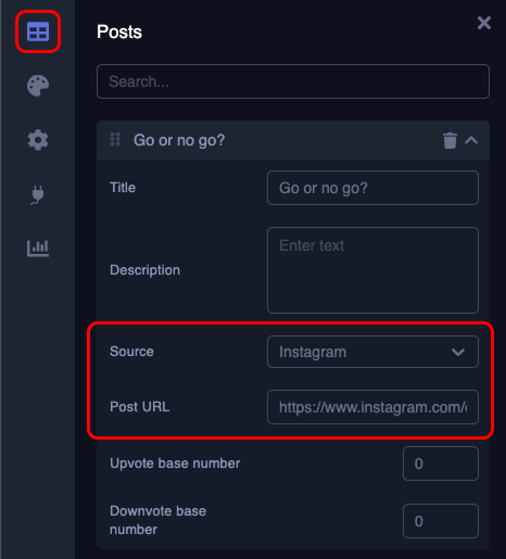
Task: Grab the drag handle of the post
Action: [115, 139]
